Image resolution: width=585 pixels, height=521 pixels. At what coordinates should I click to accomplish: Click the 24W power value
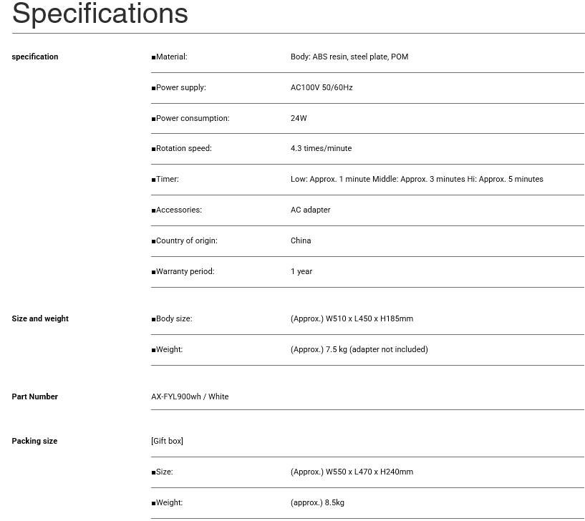pos(299,118)
